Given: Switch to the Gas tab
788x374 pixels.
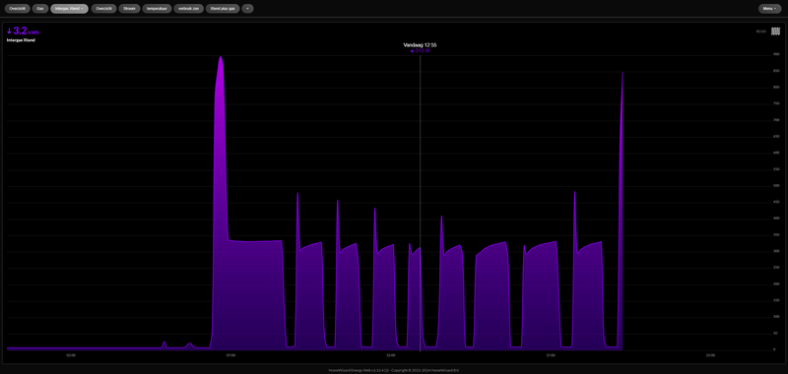Looking at the screenshot, I should 39,9.
